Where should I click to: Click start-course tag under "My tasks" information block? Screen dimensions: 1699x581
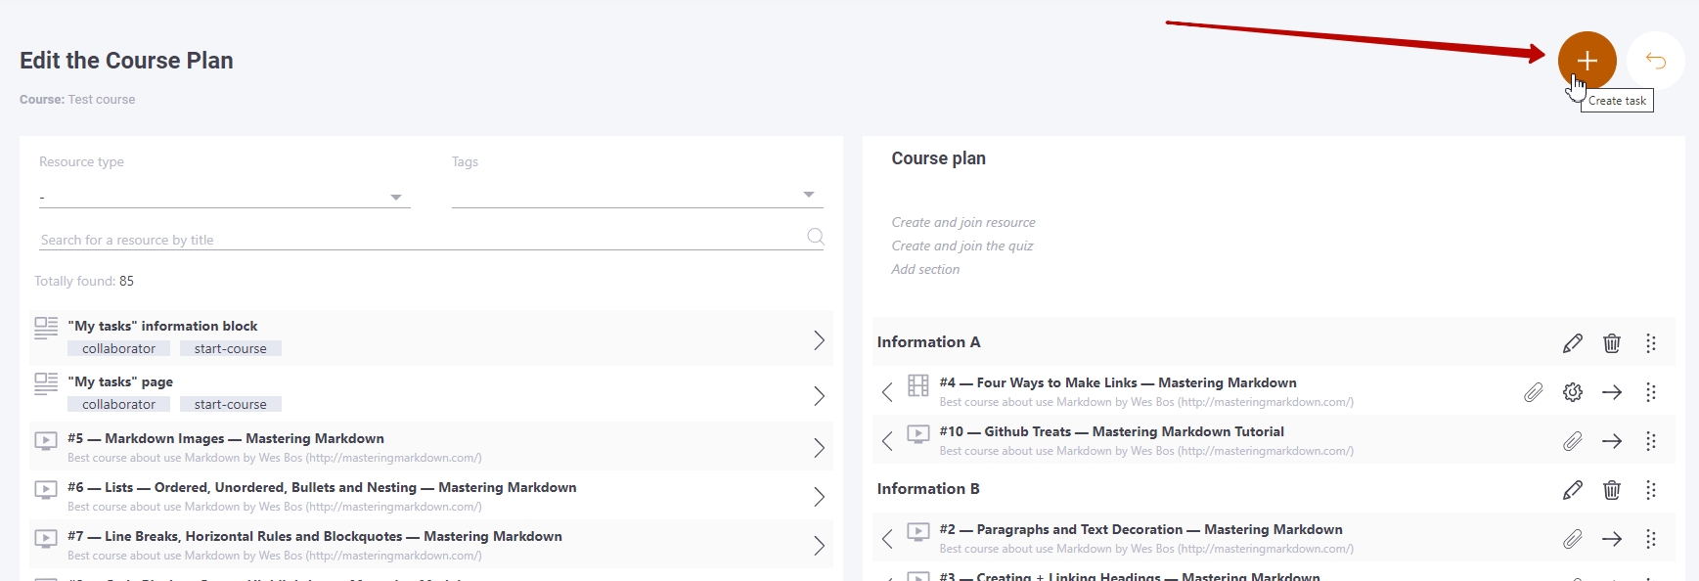click(230, 348)
